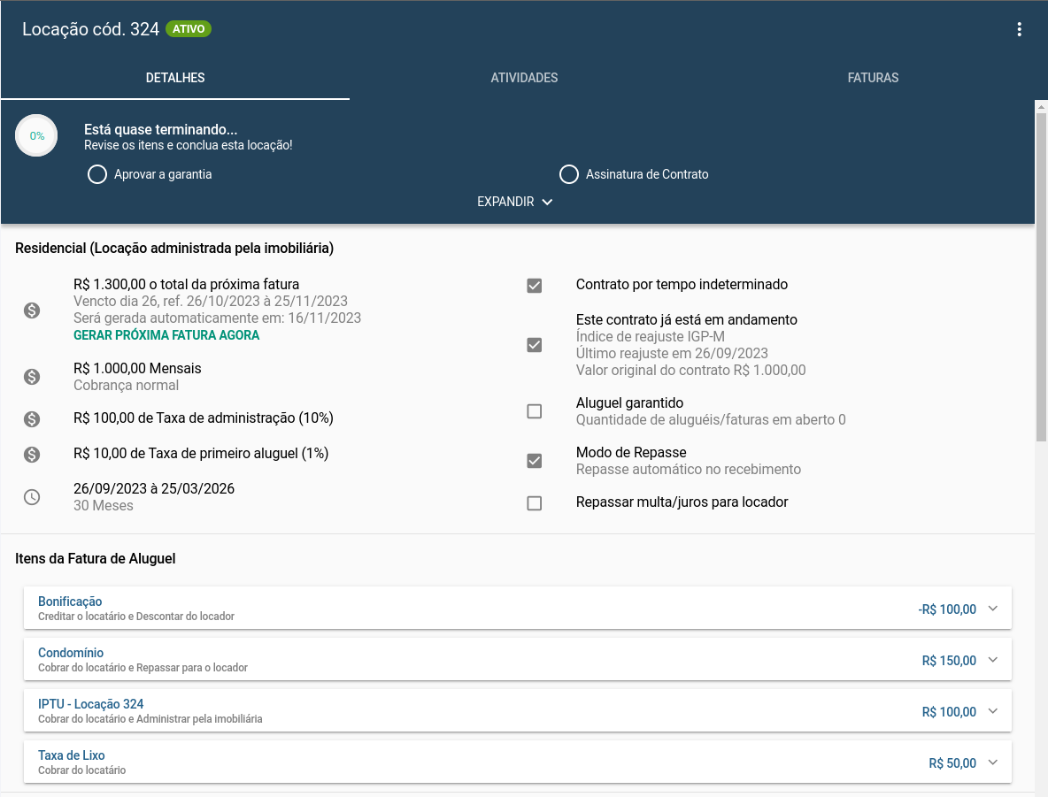Click the Cobrança normal text

(x=127, y=386)
